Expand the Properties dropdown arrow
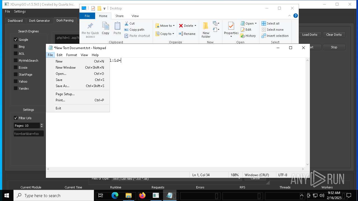 point(231,37)
